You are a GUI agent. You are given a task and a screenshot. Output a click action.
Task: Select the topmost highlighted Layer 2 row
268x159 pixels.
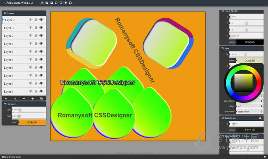click(24, 20)
